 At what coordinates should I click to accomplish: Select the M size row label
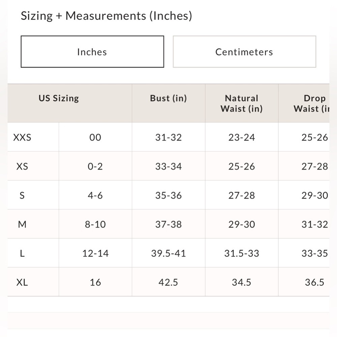click(22, 224)
